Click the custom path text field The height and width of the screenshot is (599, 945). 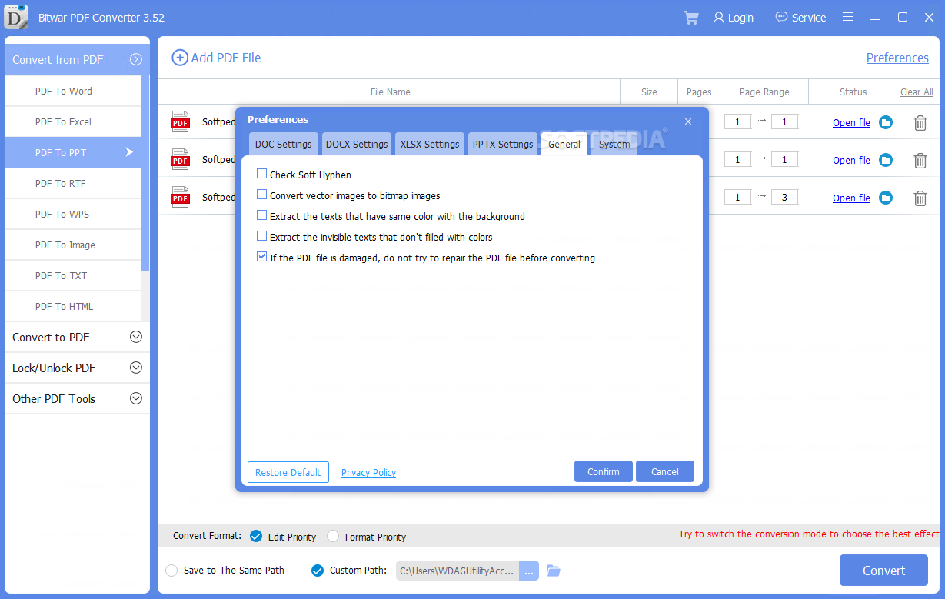[458, 571]
